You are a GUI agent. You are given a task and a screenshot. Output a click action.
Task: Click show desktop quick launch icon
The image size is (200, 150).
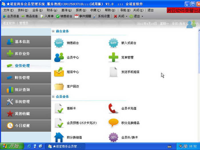(x=35, y=146)
